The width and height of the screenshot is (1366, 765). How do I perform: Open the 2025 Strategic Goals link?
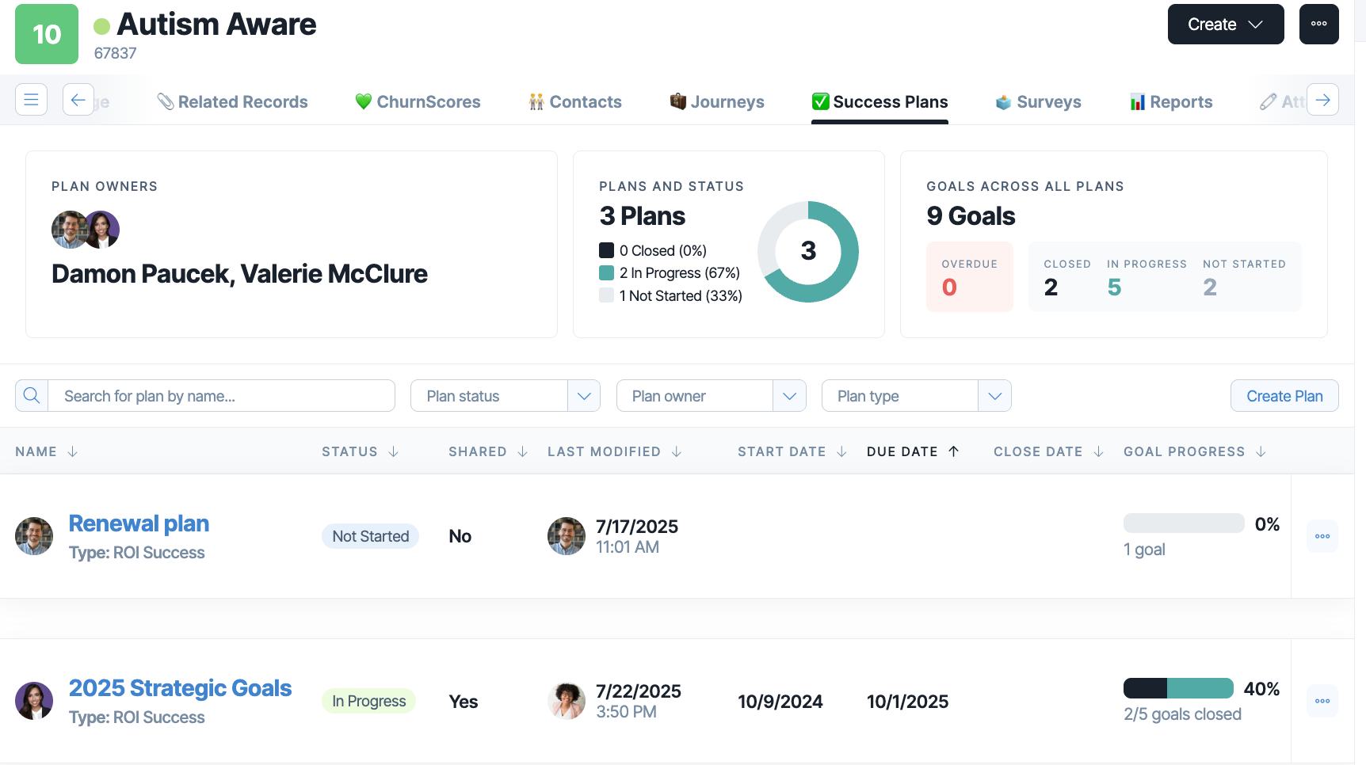[x=180, y=688]
